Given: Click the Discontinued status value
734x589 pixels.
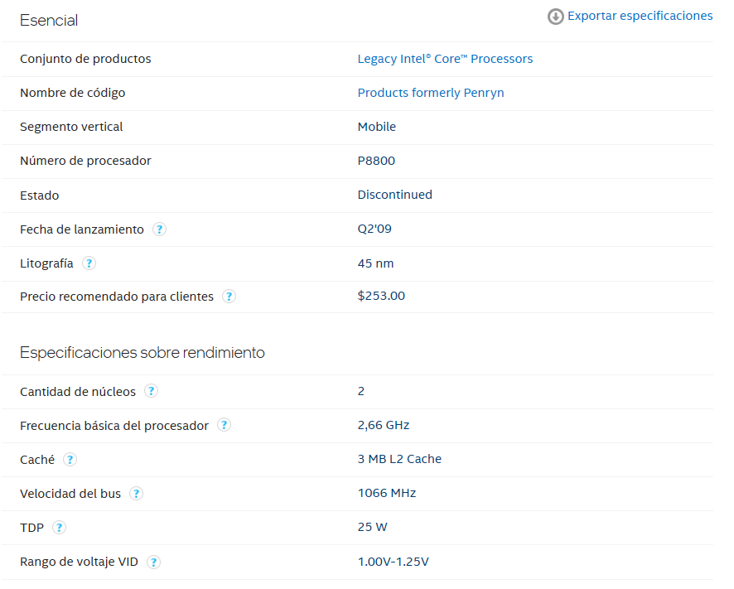Looking at the screenshot, I should point(394,195).
